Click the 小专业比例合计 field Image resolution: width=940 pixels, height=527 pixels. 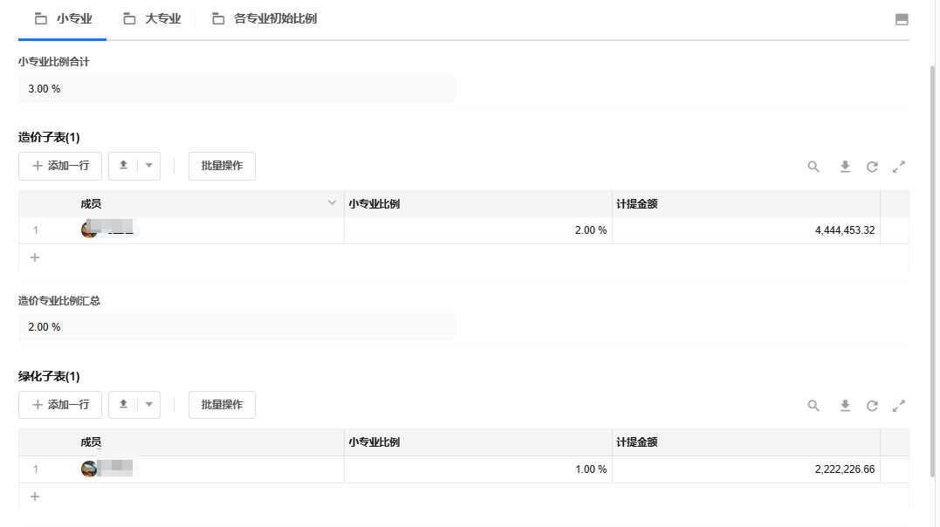(236, 89)
